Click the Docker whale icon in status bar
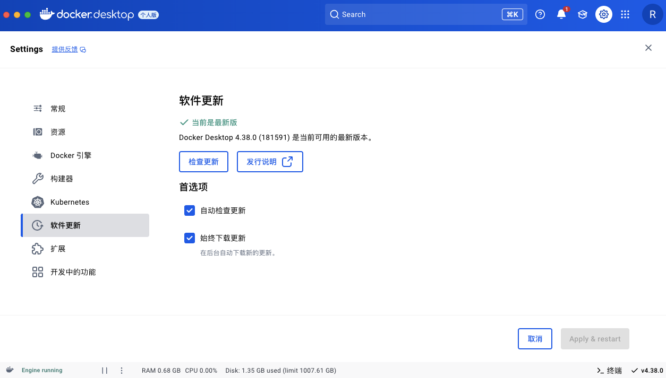 pyautogui.click(x=10, y=370)
